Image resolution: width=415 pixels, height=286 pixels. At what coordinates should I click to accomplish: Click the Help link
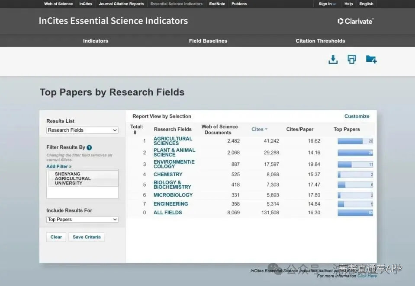click(348, 4)
